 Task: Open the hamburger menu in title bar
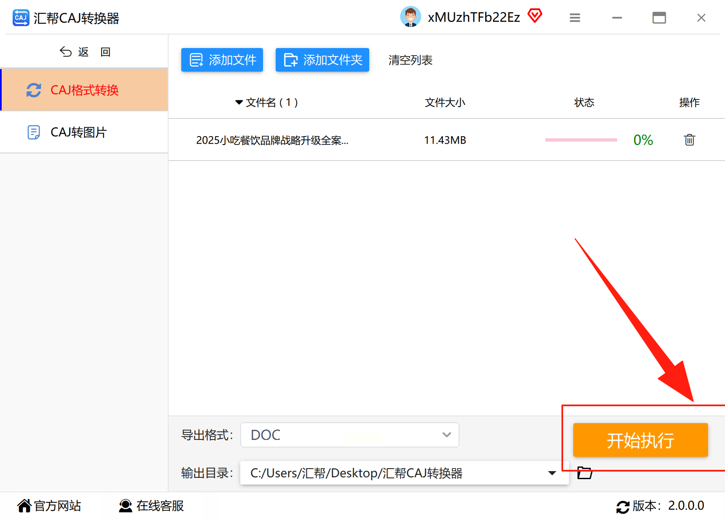[575, 18]
